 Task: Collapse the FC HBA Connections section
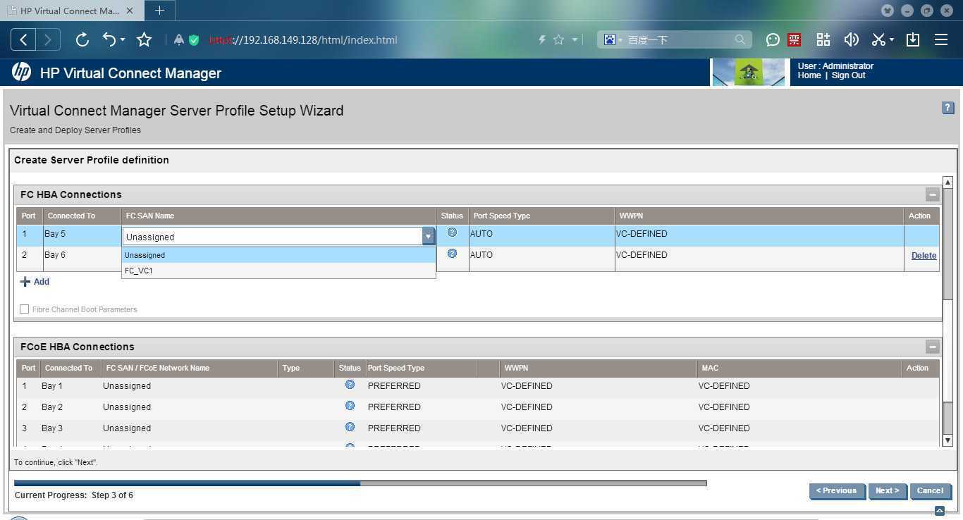click(x=933, y=194)
